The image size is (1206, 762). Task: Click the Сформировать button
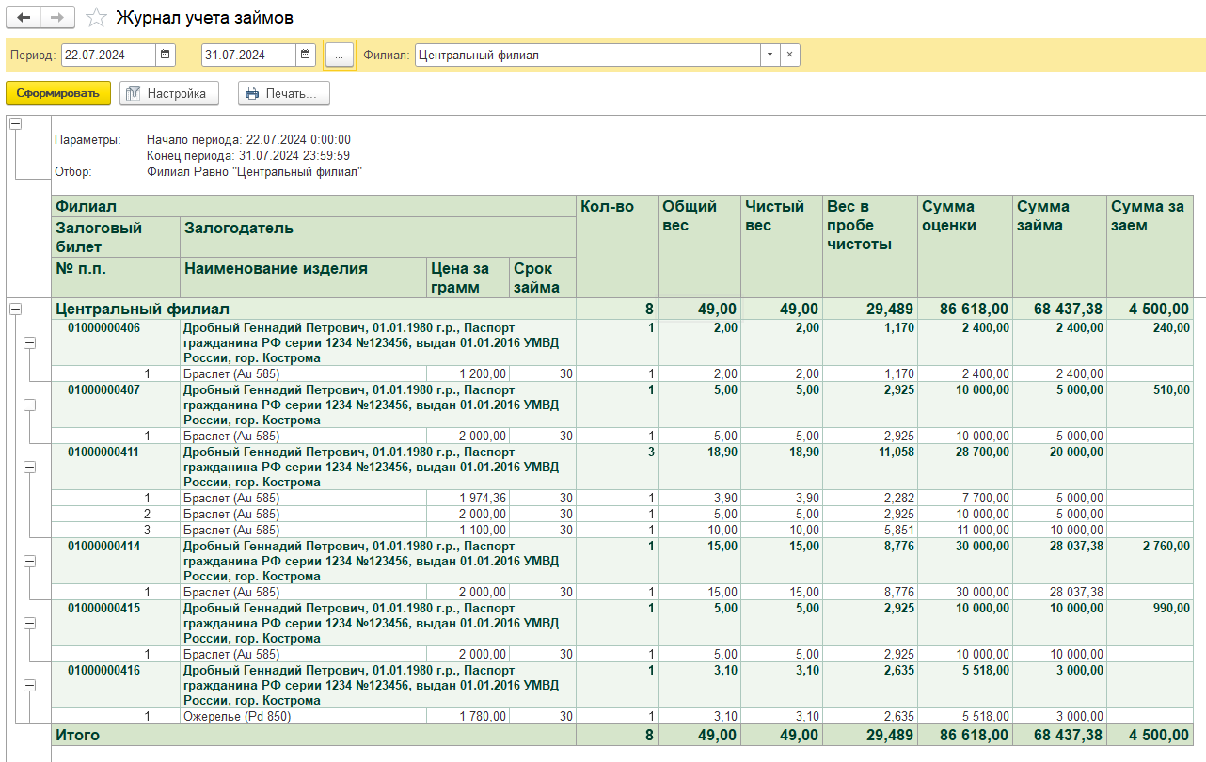coord(58,93)
